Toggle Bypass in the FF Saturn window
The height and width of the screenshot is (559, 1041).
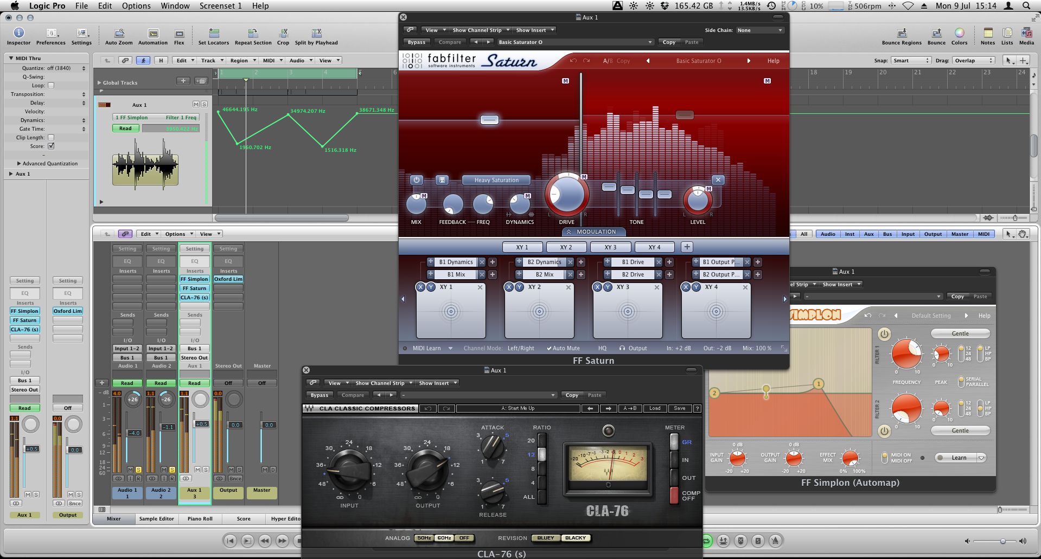[x=417, y=42]
